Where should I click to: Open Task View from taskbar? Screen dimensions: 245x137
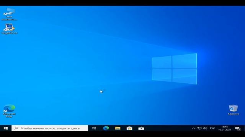coord(94,128)
